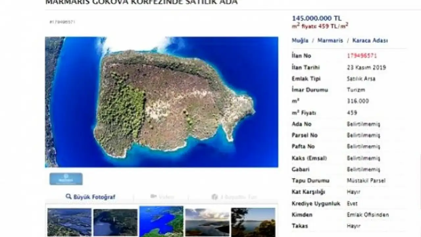Open the Karaca Adası breadcrumb link

tap(370, 40)
